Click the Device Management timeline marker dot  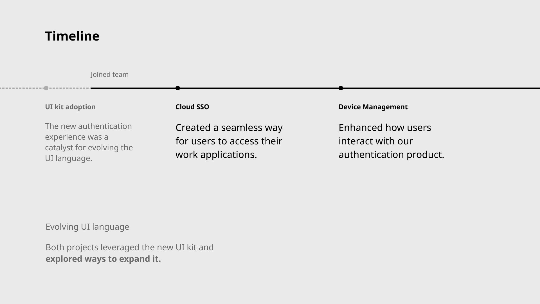(x=341, y=88)
